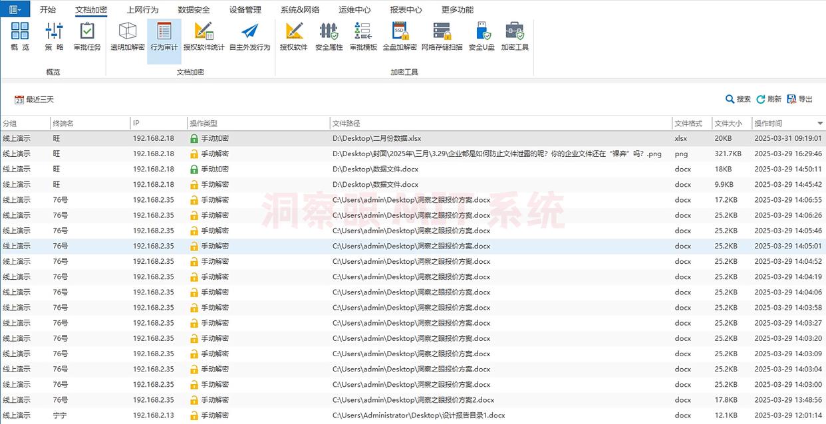Screen dimensions: 826x424
Task: Select the 二月份数据.xlsx file path row
Action: click(x=376, y=138)
